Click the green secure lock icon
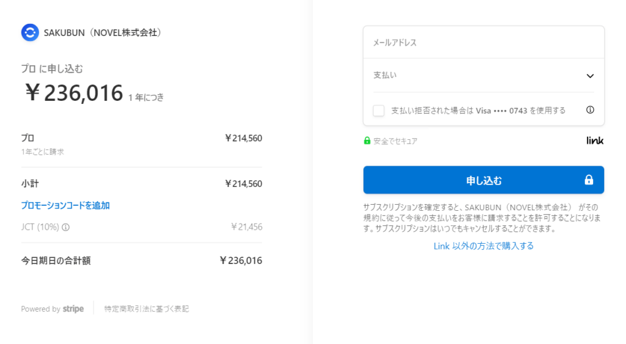 click(367, 141)
